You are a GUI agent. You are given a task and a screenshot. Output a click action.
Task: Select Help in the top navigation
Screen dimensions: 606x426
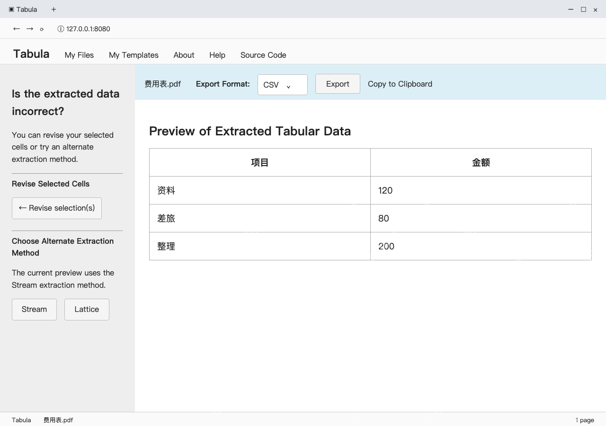(217, 55)
